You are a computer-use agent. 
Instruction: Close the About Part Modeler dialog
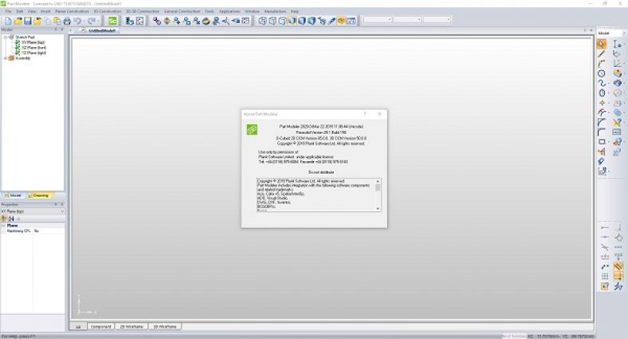pyautogui.click(x=379, y=114)
